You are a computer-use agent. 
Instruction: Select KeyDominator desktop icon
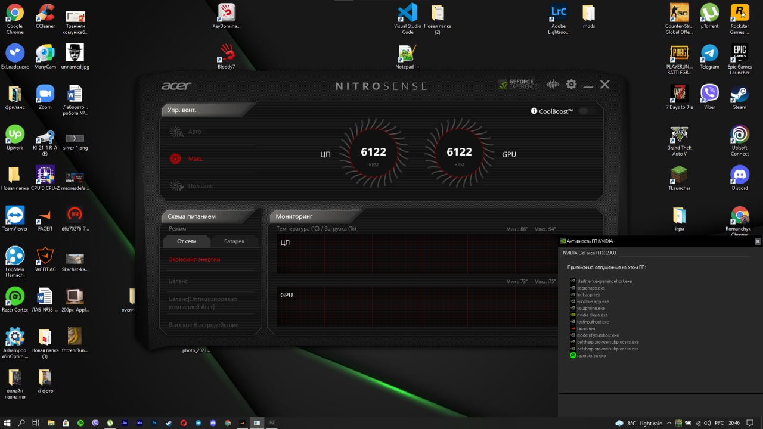[x=227, y=16]
